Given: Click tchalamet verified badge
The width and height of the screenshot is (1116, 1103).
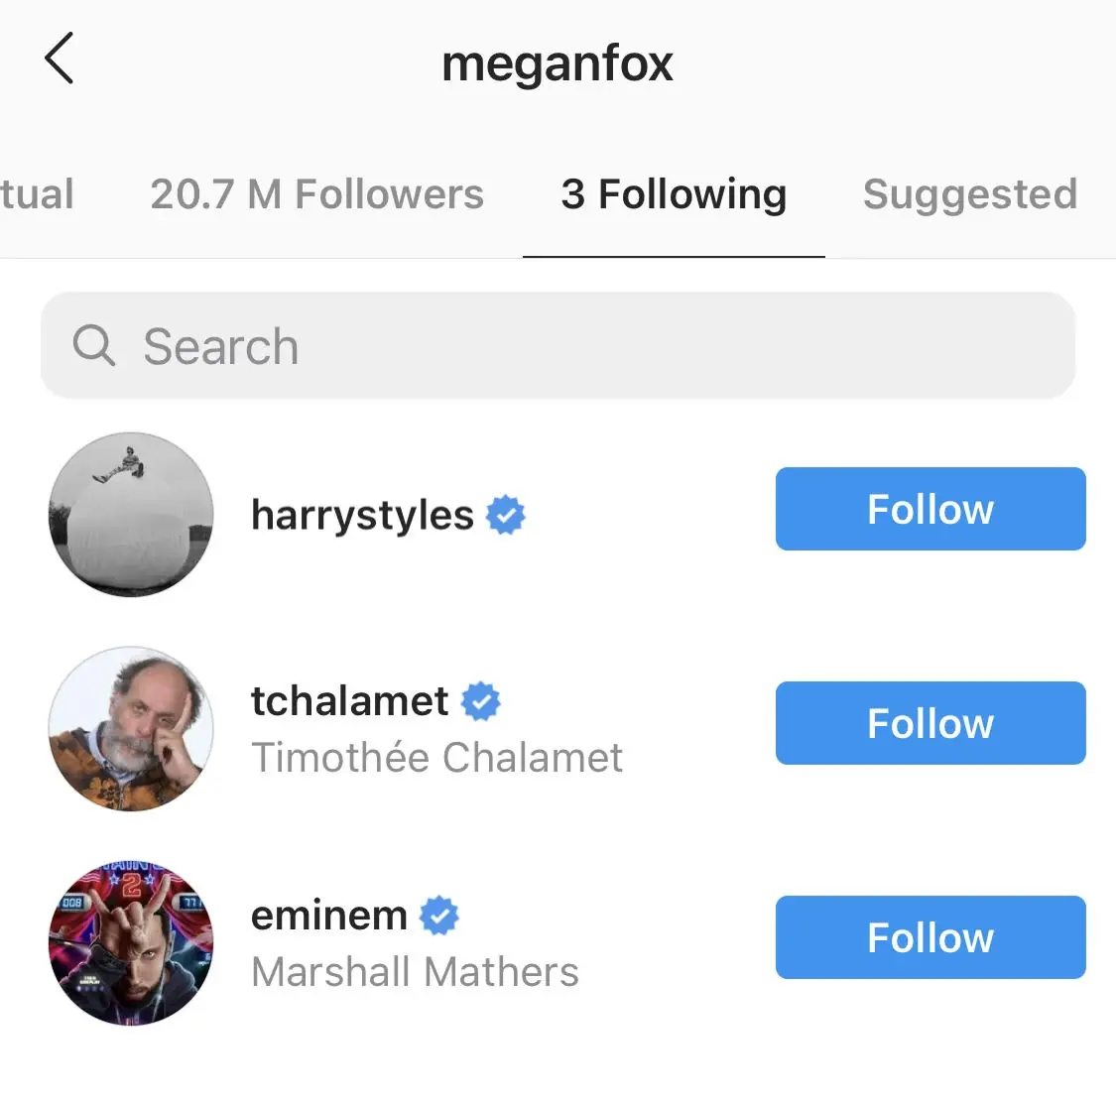Looking at the screenshot, I should click(x=479, y=700).
